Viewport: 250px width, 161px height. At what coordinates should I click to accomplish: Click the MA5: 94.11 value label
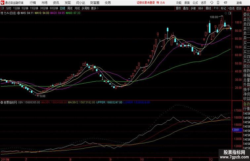27,13
